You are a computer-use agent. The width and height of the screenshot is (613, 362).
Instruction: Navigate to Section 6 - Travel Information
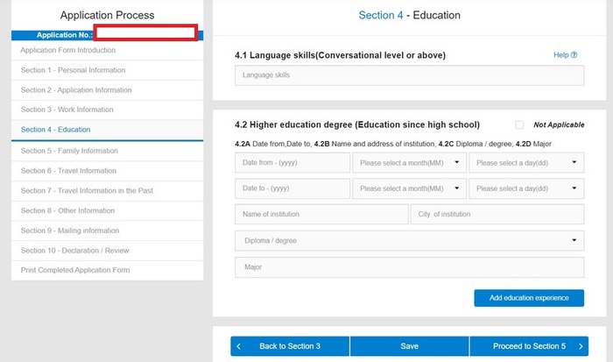click(68, 171)
